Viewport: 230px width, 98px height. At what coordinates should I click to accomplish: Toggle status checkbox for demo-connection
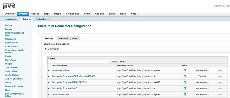[185, 70]
